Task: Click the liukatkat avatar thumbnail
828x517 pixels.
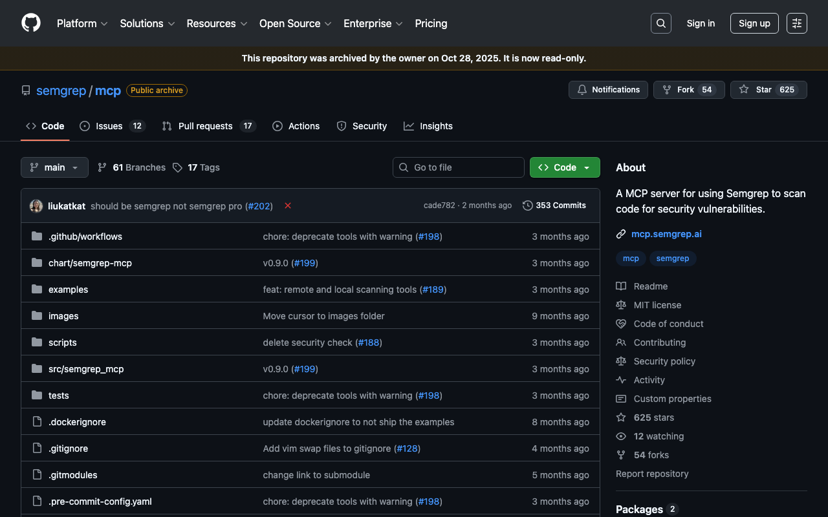Action: (x=36, y=206)
